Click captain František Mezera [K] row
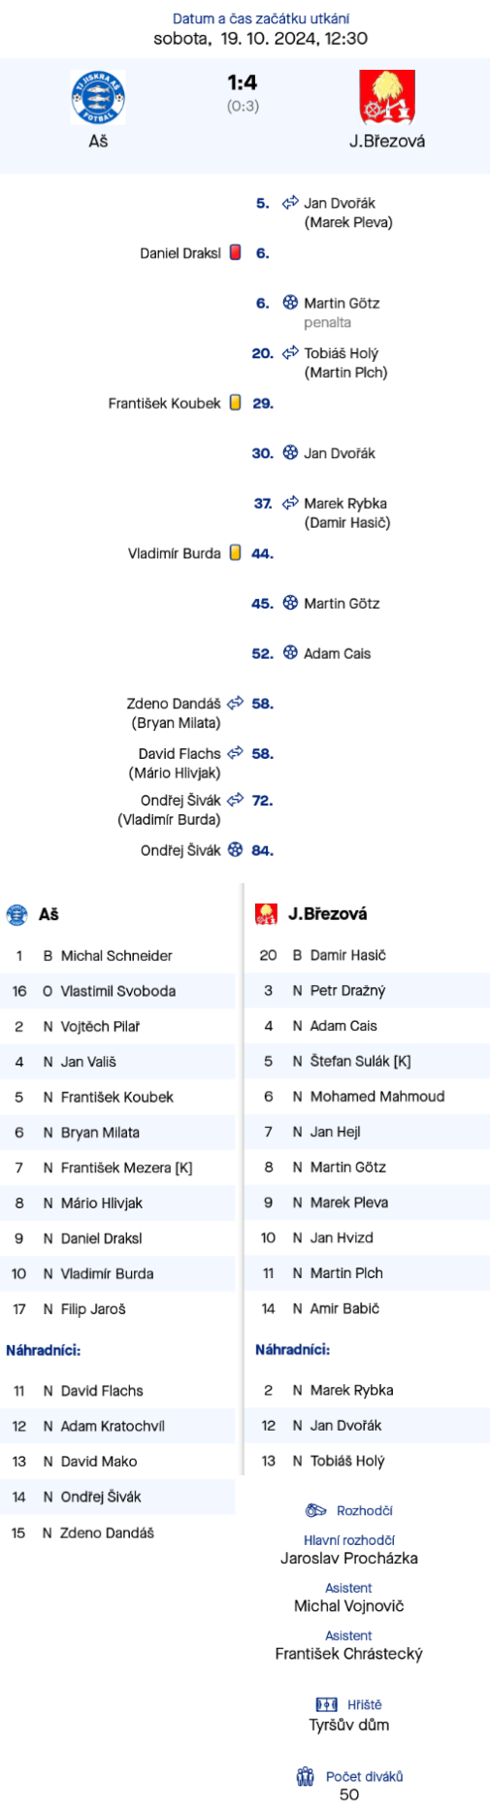Screen dimensions: 490x1812 (x=117, y=1168)
